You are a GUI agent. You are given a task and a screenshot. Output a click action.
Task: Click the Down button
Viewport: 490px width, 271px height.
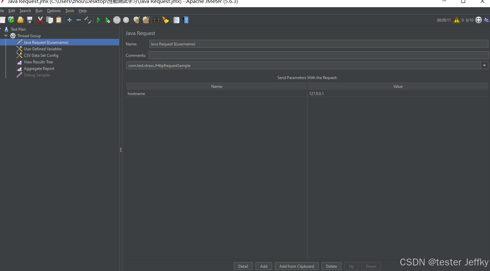[x=371, y=266]
